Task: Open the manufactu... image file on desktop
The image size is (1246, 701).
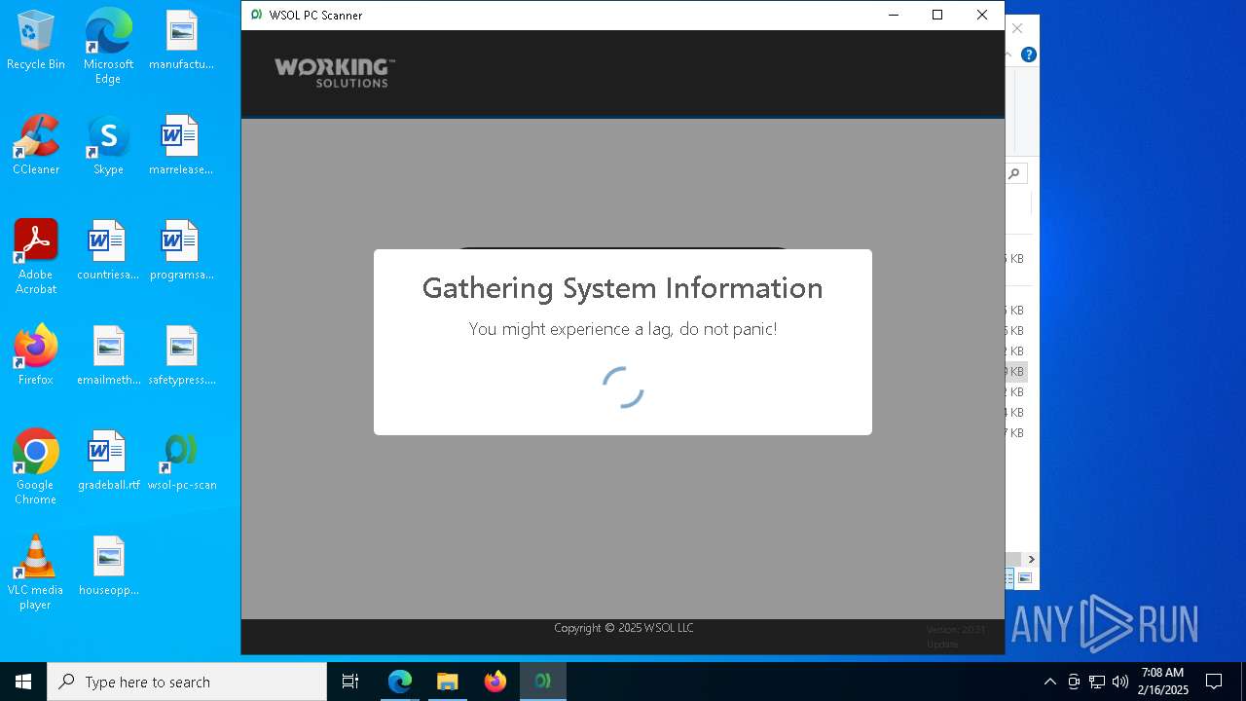Action: 181,40
